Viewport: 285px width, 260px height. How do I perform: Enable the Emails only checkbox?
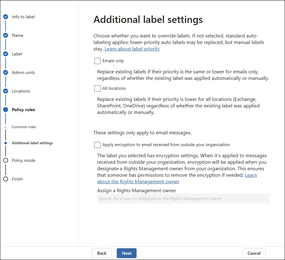97,61
